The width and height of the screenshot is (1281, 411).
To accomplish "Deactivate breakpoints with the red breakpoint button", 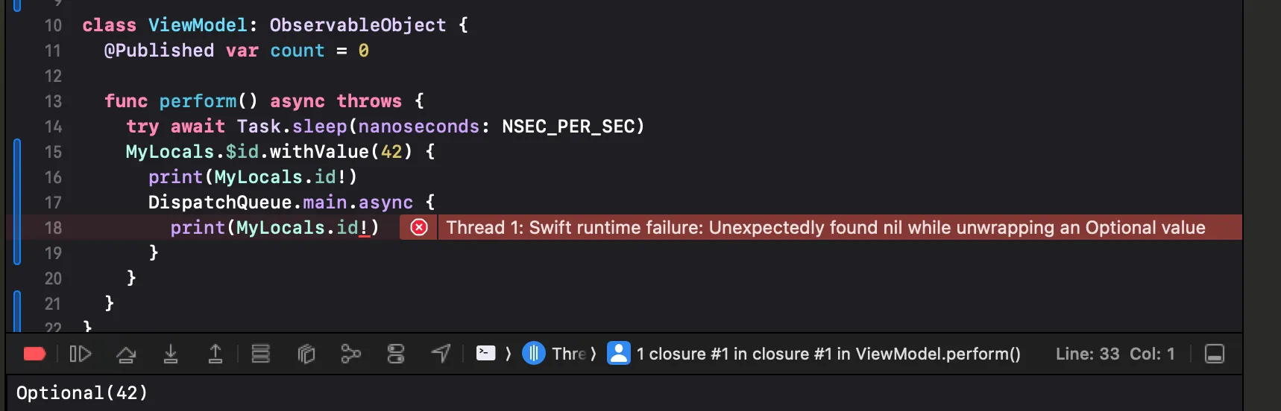I will [34, 354].
